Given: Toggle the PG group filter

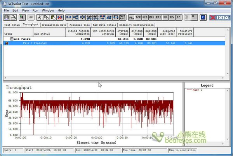Looking at the screenshot, I should pyautogui.click(x=172, y=18).
